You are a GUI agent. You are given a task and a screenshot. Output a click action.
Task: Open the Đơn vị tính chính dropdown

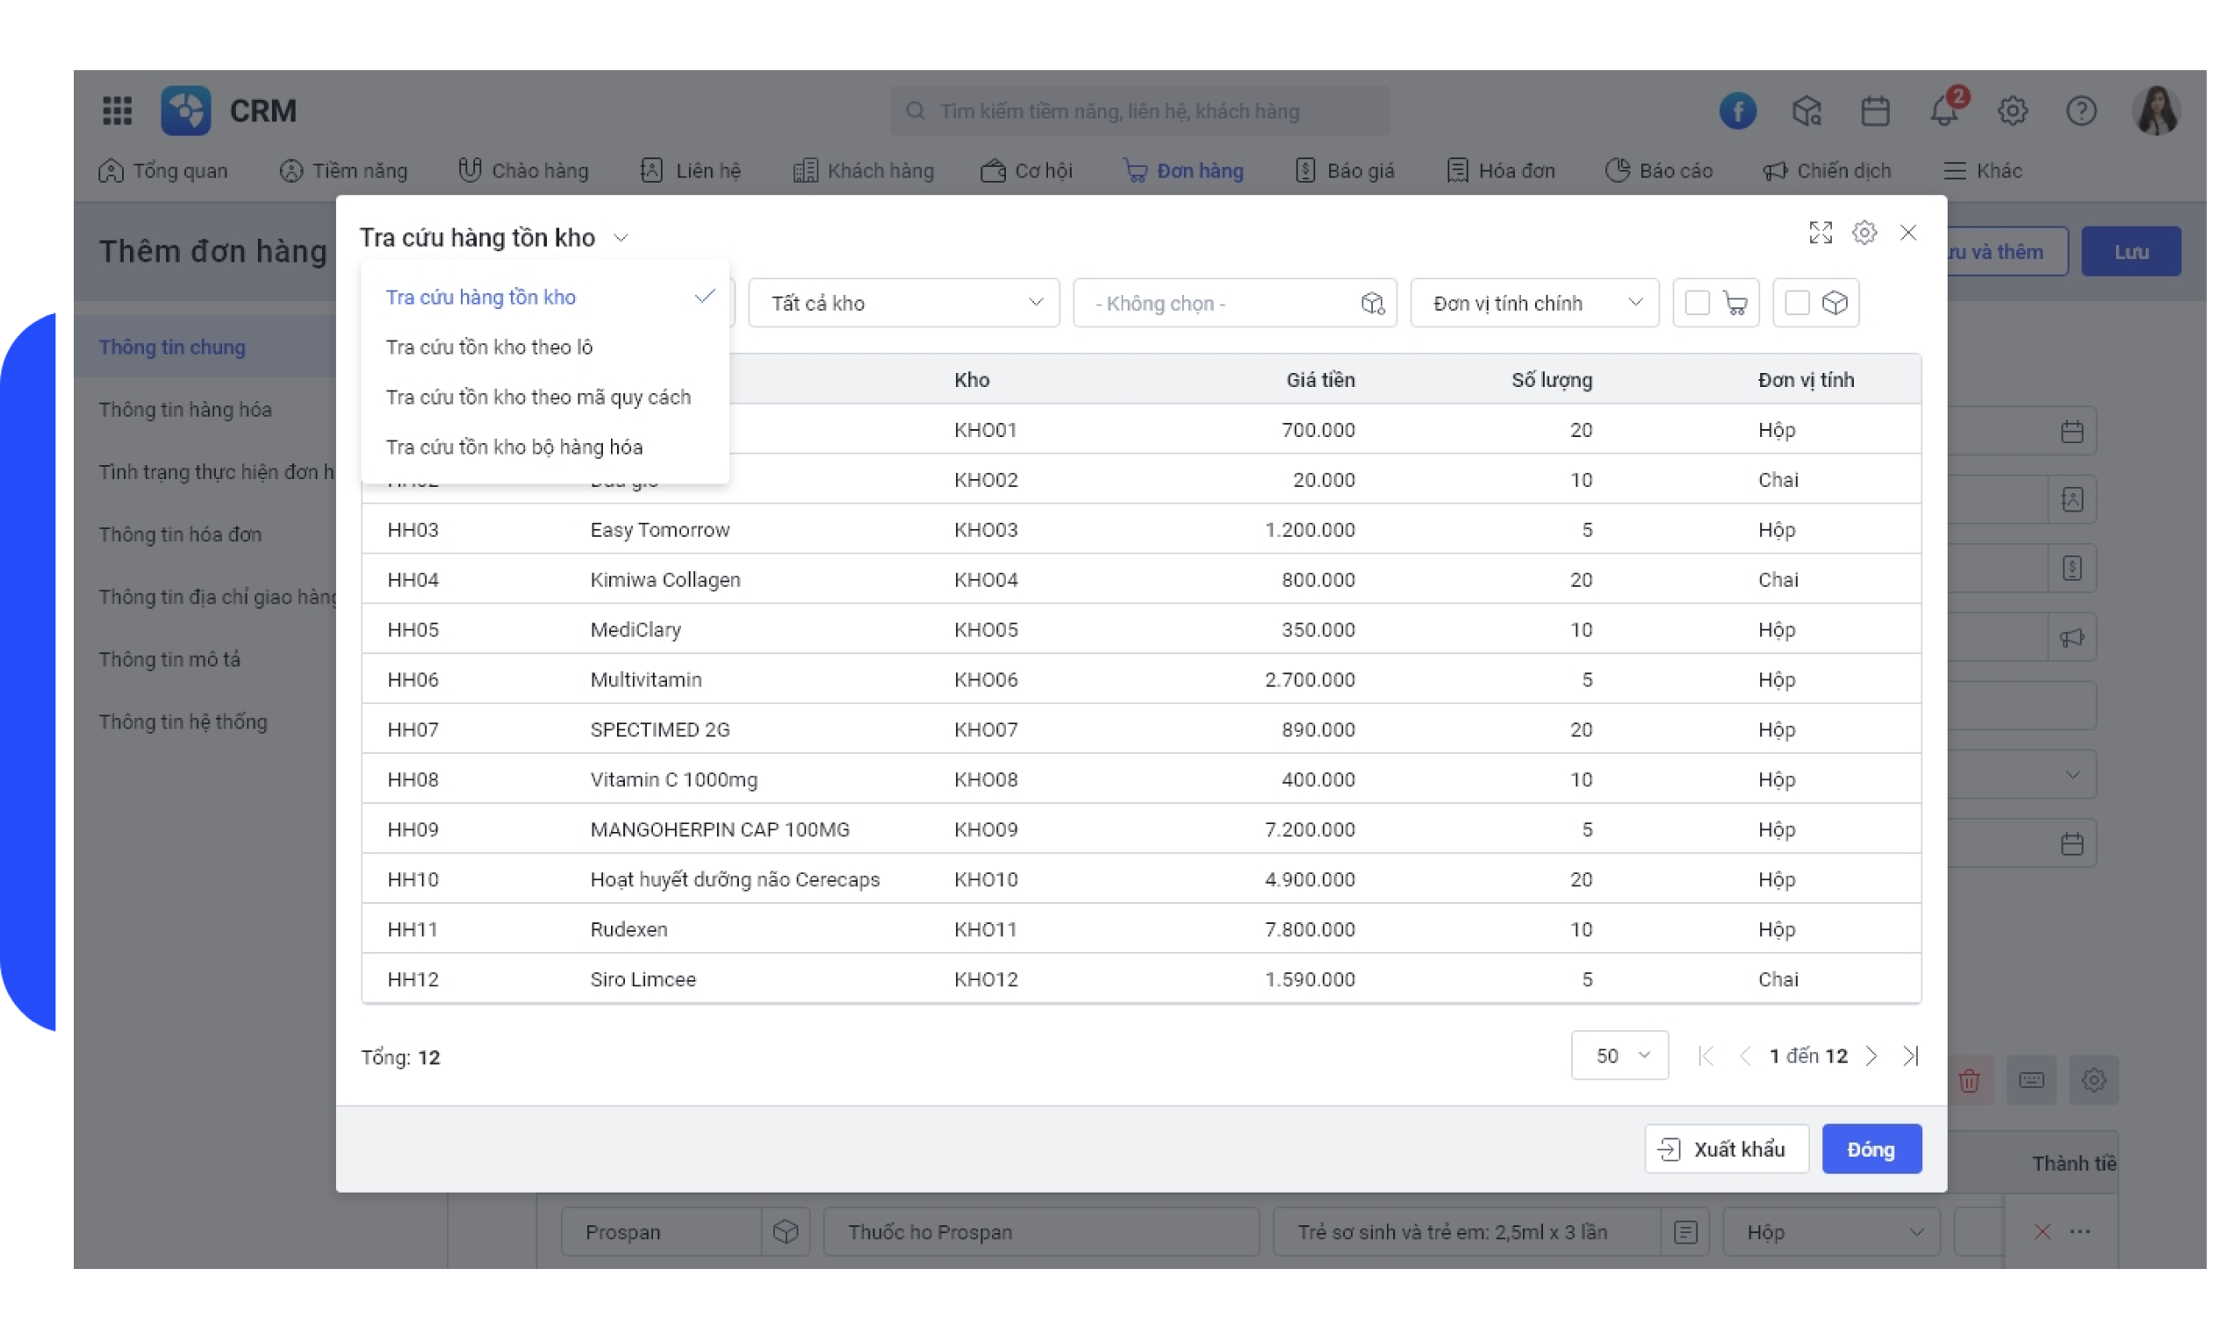coord(1533,304)
